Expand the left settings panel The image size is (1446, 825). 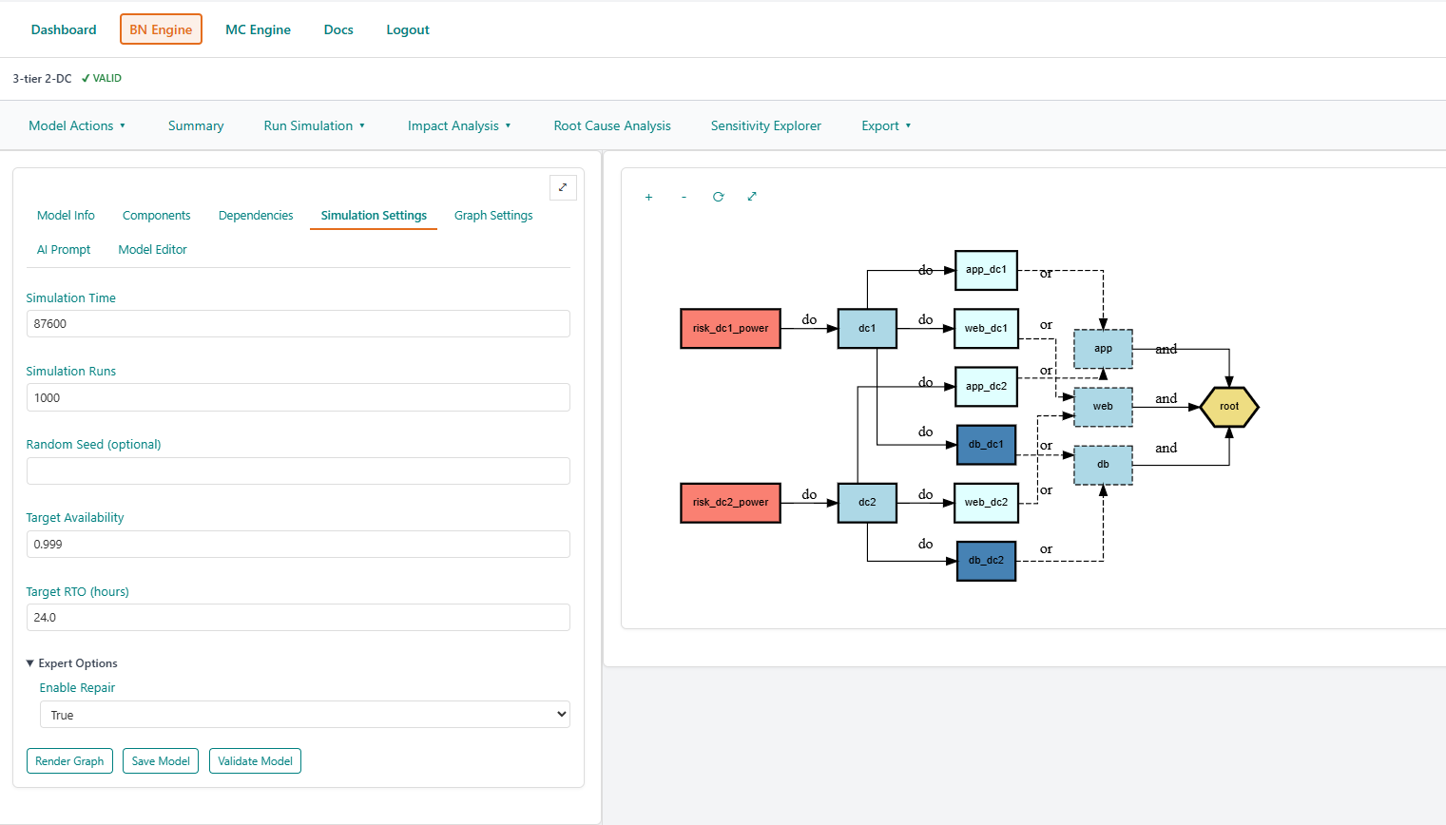coord(563,187)
